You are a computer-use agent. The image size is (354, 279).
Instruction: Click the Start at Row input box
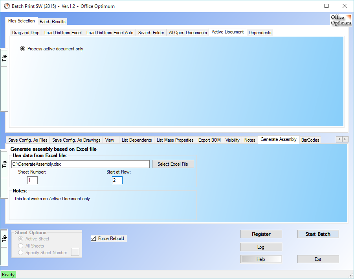point(117,180)
